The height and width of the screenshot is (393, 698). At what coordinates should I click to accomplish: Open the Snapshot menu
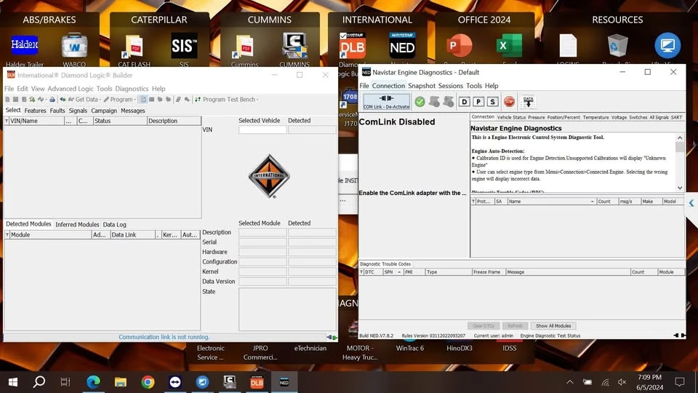[x=421, y=86]
